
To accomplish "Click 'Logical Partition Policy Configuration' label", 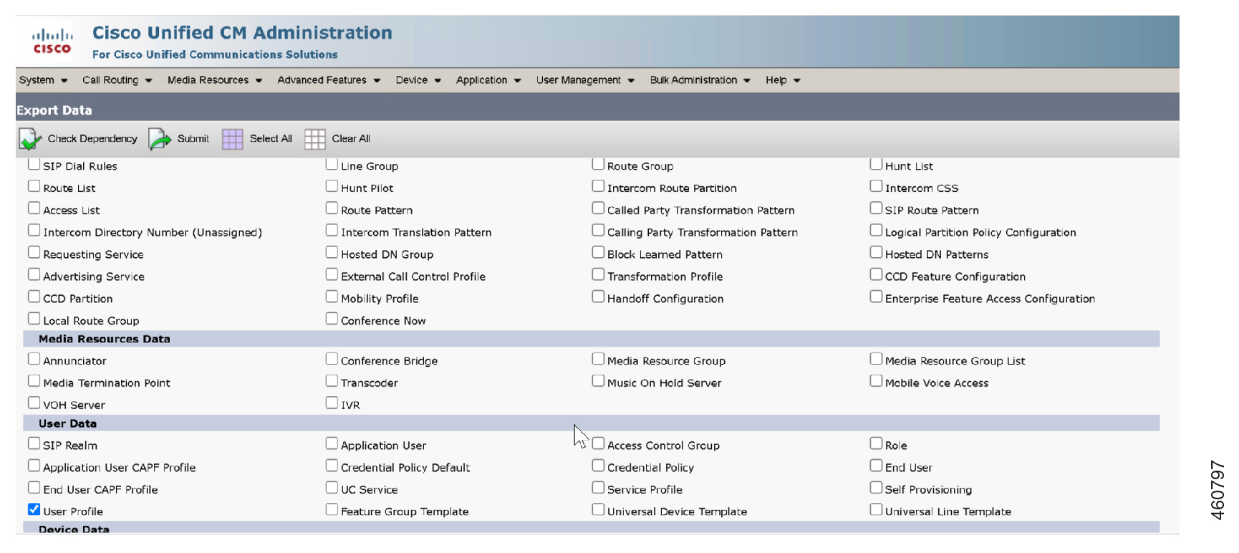I will click(980, 233).
